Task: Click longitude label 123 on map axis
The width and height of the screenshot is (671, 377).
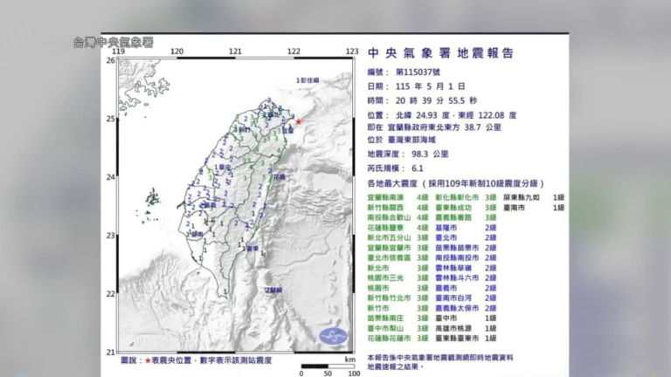Action: point(352,51)
